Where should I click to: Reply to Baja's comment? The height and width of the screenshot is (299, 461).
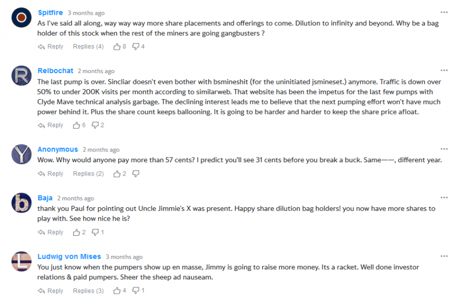(51, 232)
